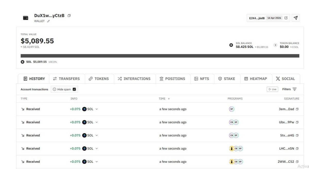Viewport: 309px width, 169px height.
Task: Open transaction Ubx...9Pw signature link
Action: 287,122
